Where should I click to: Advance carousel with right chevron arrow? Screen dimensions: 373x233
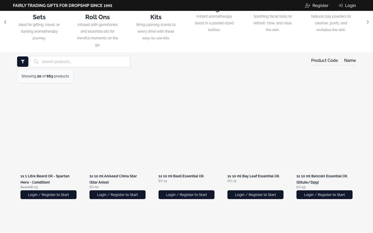368,22
